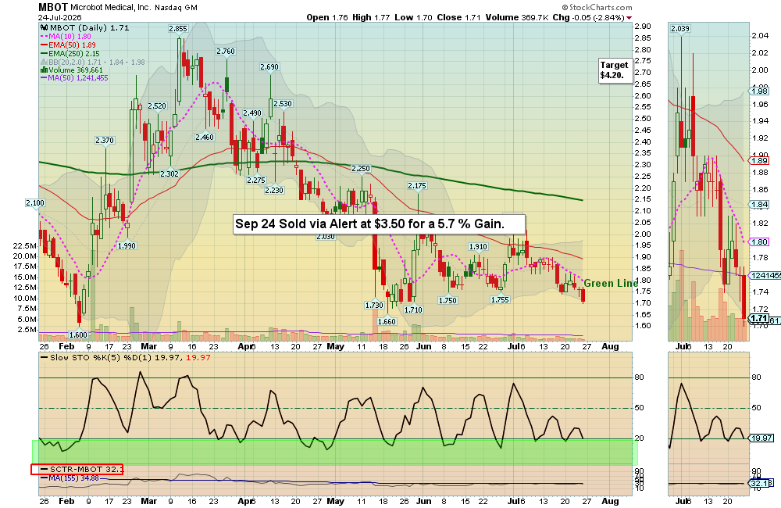Click the pink dashed MA(10) legend line marker
The height and width of the screenshot is (508, 781).
pos(44,37)
